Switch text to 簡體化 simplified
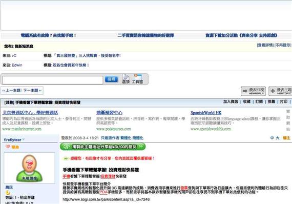This screenshot has width=292, height=204. tap(138, 138)
